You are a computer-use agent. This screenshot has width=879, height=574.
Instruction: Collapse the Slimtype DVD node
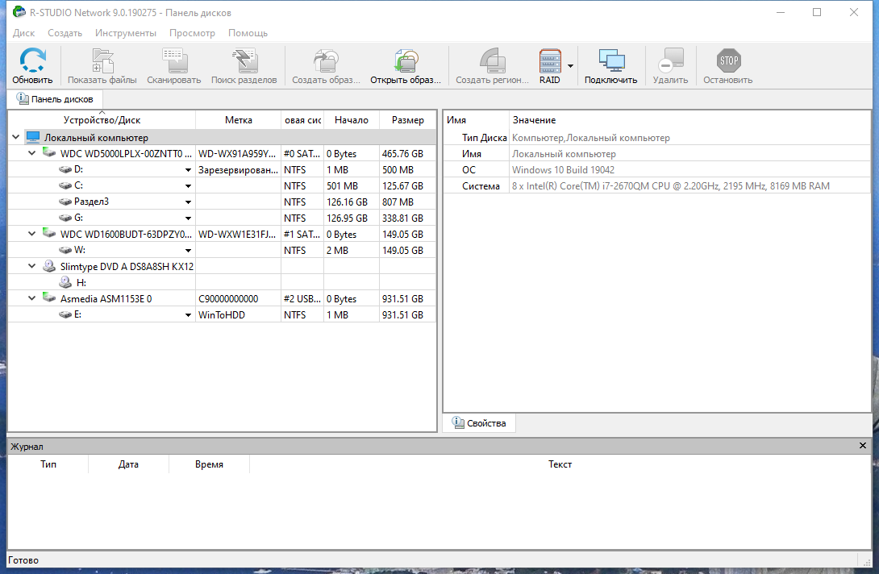click(32, 266)
